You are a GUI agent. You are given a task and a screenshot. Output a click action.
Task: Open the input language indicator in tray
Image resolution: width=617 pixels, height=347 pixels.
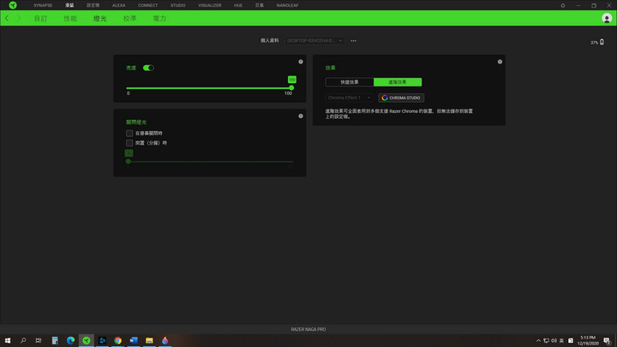coord(561,341)
